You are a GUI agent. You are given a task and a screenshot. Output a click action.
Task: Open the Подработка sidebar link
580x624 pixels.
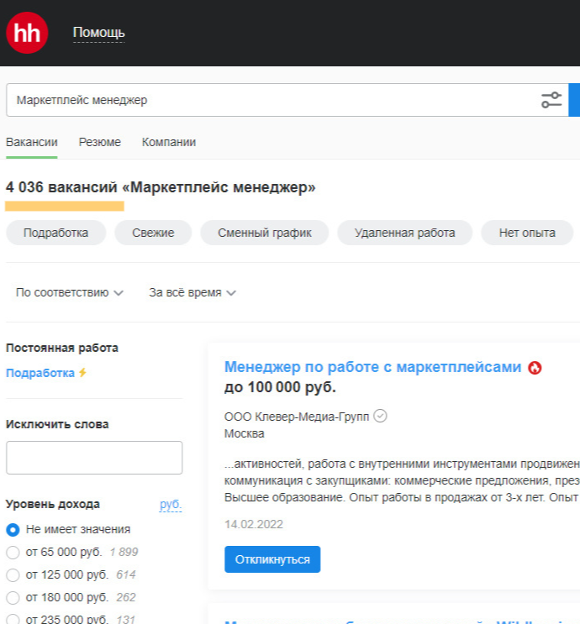click(40, 373)
